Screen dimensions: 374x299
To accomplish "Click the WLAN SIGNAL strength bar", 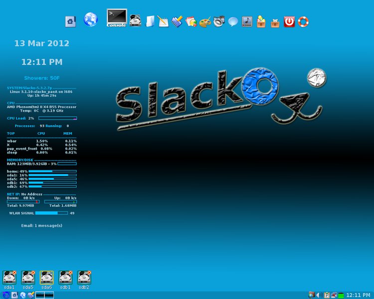I will (x=51, y=213).
